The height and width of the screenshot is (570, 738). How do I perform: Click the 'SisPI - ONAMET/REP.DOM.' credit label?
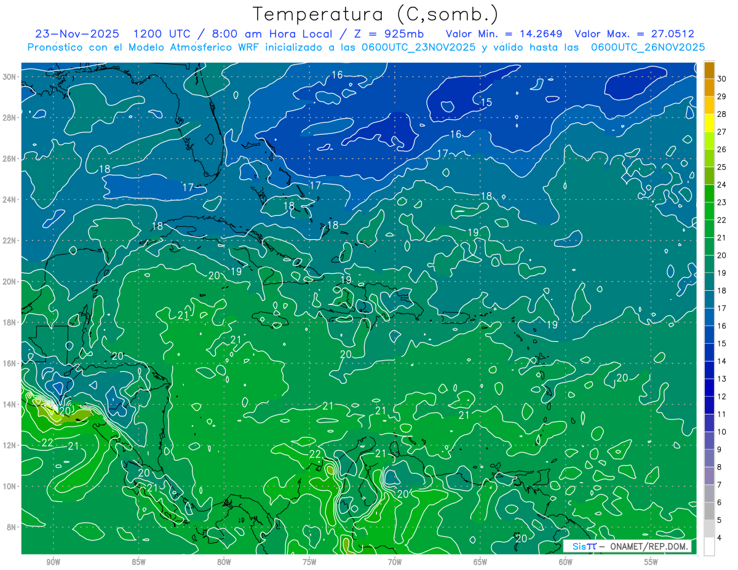pyautogui.click(x=627, y=546)
